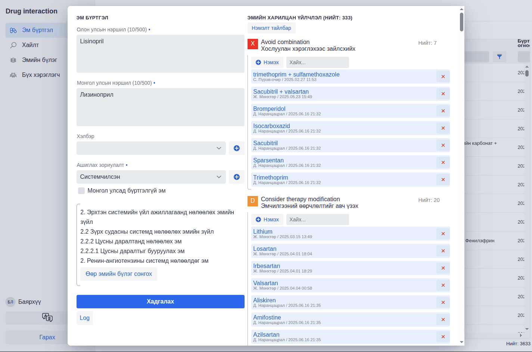The image size is (532, 352).
Task: Remove Bromperidol interaction with red X
Action: 443,111
